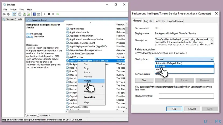Select the Automatic startup option
The width and height of the screenshot is (223, 125).
pyautogui.click(x=184, y=66)
